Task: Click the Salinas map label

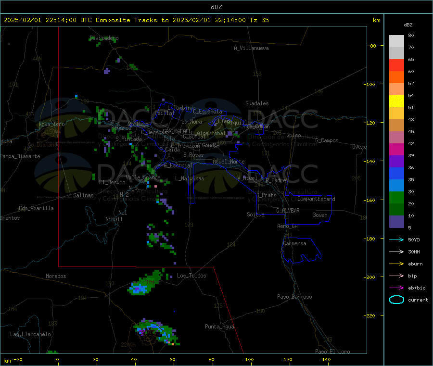Action: tap(83, 195)
